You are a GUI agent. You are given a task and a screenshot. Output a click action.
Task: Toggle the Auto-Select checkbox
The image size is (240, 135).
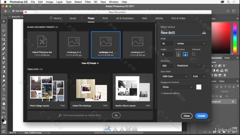[x=13, y=11]
